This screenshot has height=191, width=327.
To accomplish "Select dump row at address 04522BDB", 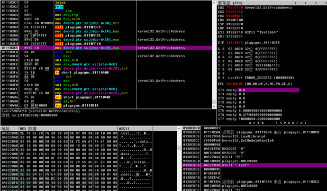I will (x=77, y=175).
